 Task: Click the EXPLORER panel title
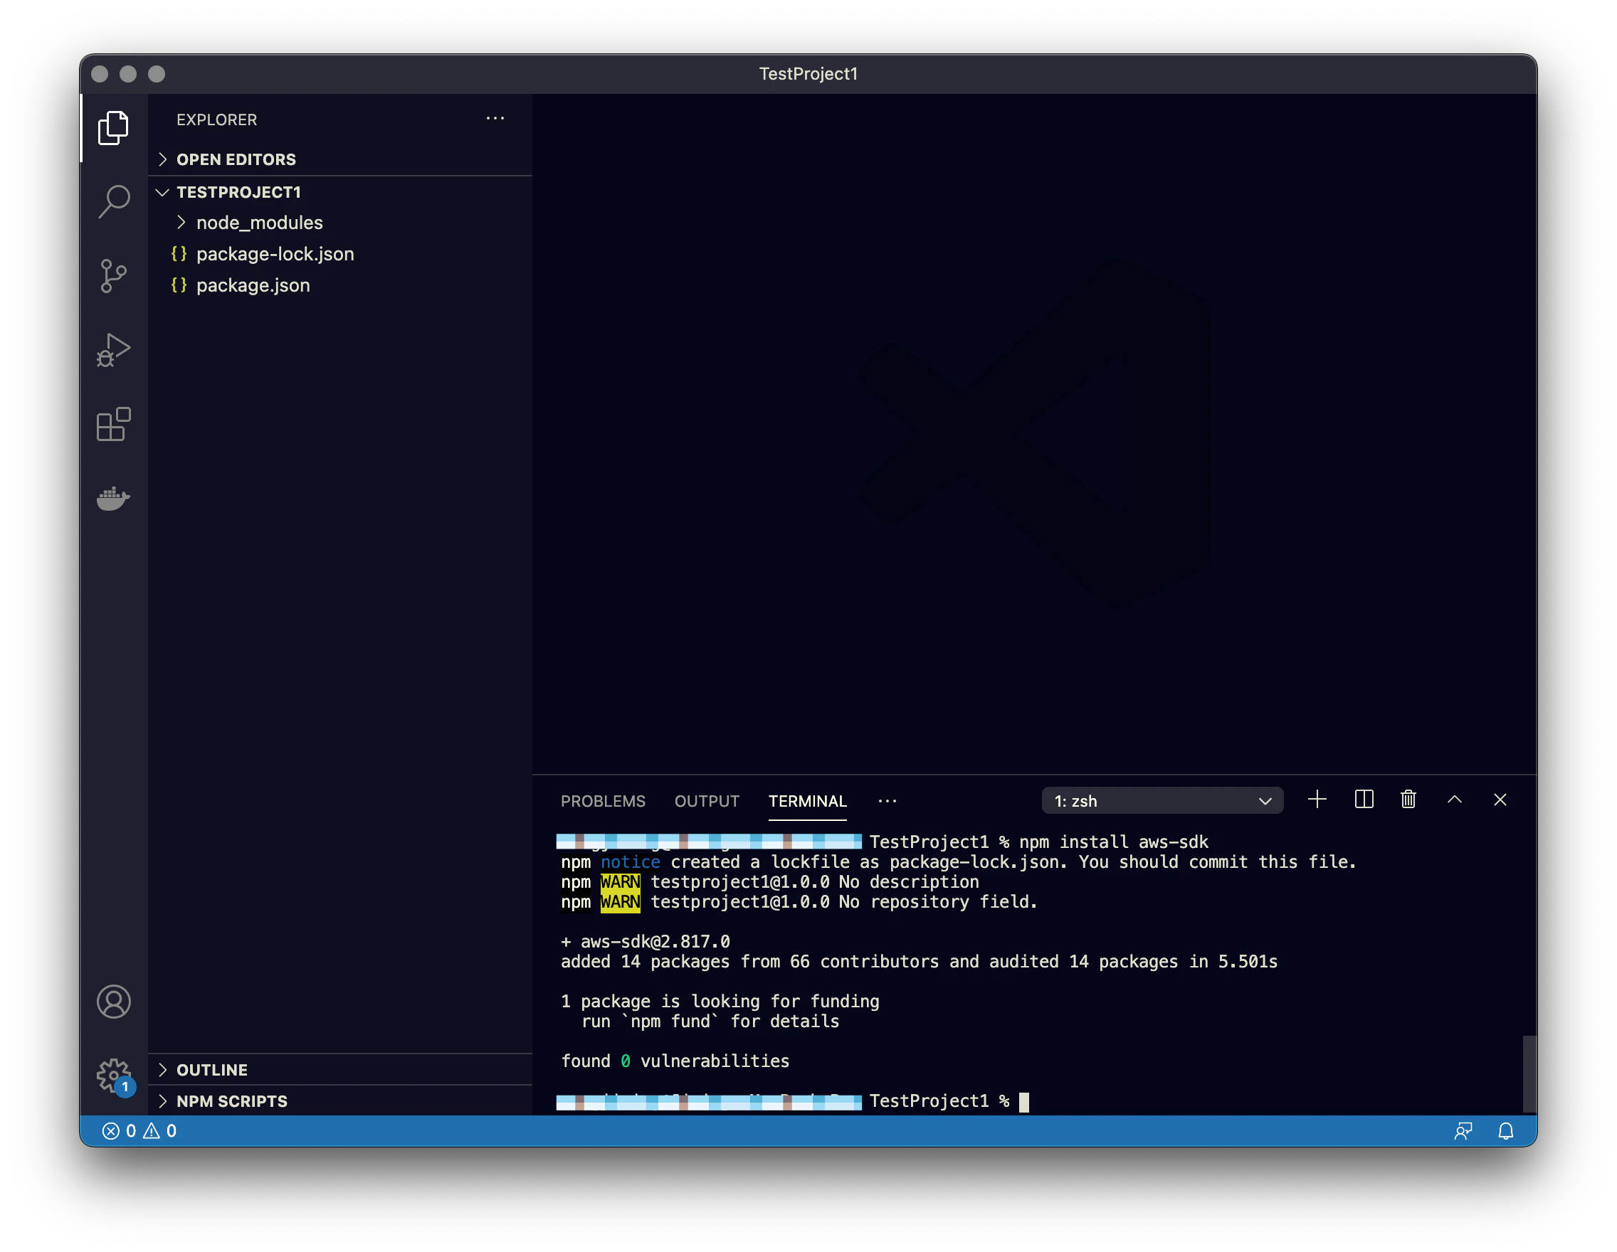point(217,119)
